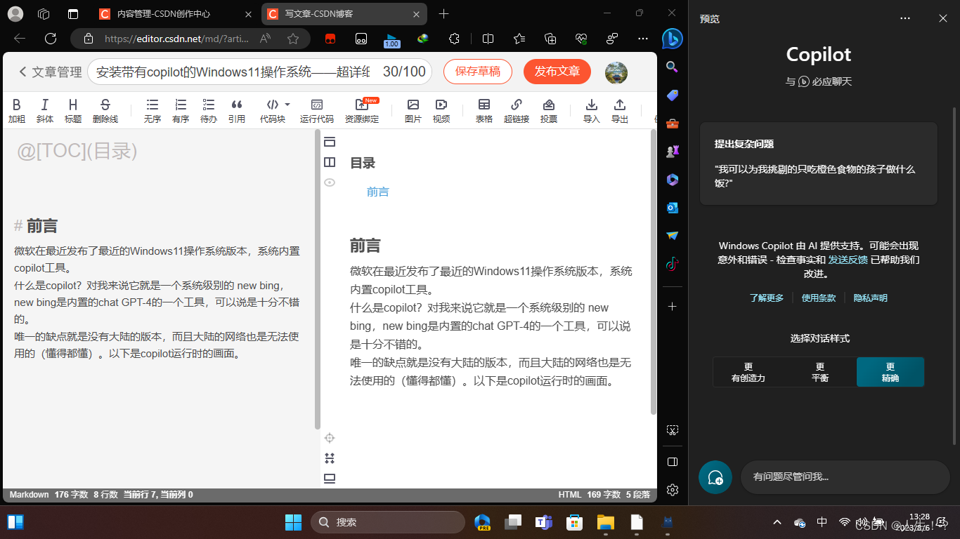Image resolution: width=960 pixels, height=539 pixels.
Task: Open a new browser tab
Action: [x=443, y=14]
